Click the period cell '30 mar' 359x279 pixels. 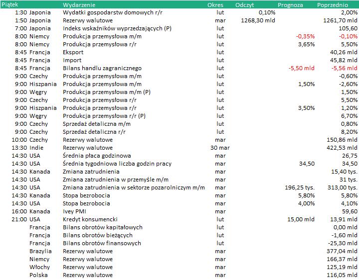tap(220, 148)
